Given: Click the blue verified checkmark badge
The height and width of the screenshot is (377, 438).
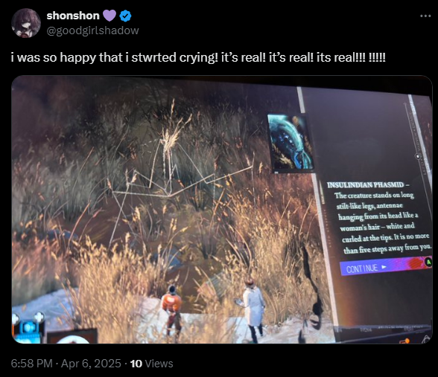Looking at the screenshot, I should pos(125,16).
